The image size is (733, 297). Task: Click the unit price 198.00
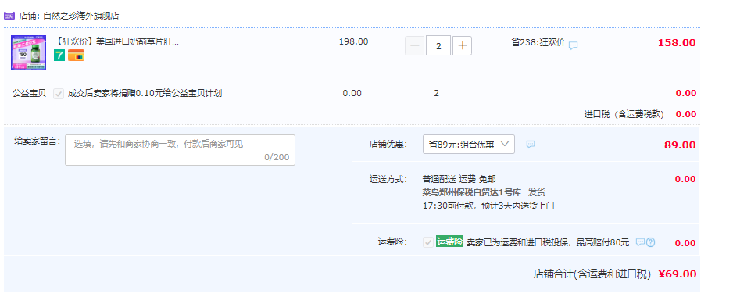point(353,41)
